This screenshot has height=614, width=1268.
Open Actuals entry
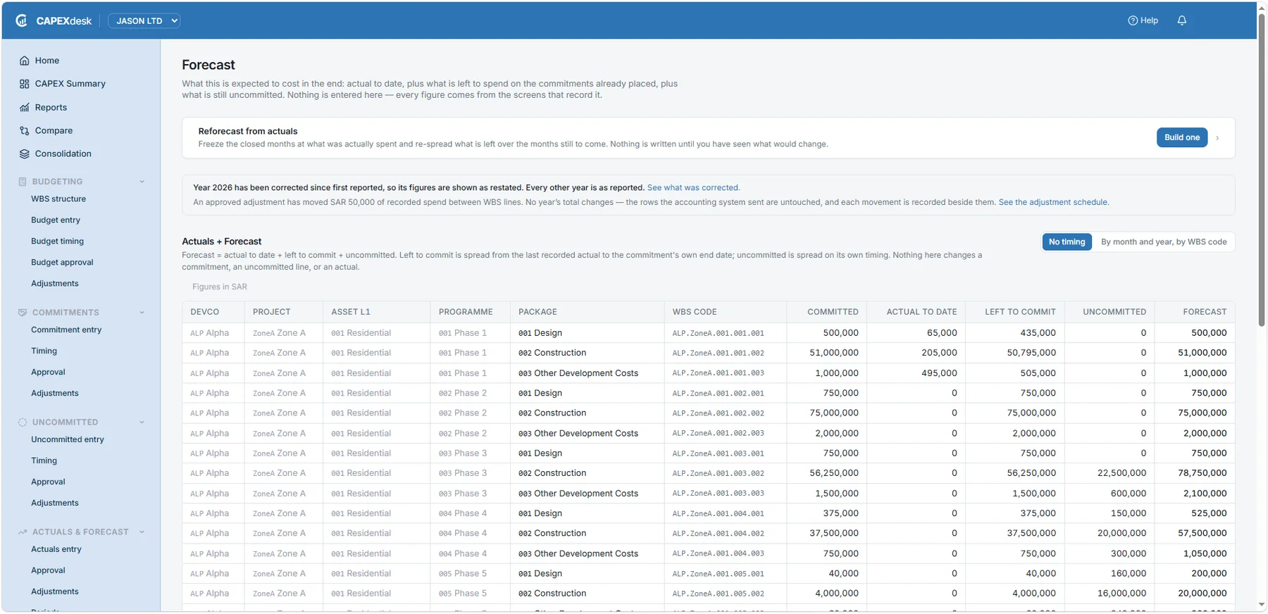point(56,550)
